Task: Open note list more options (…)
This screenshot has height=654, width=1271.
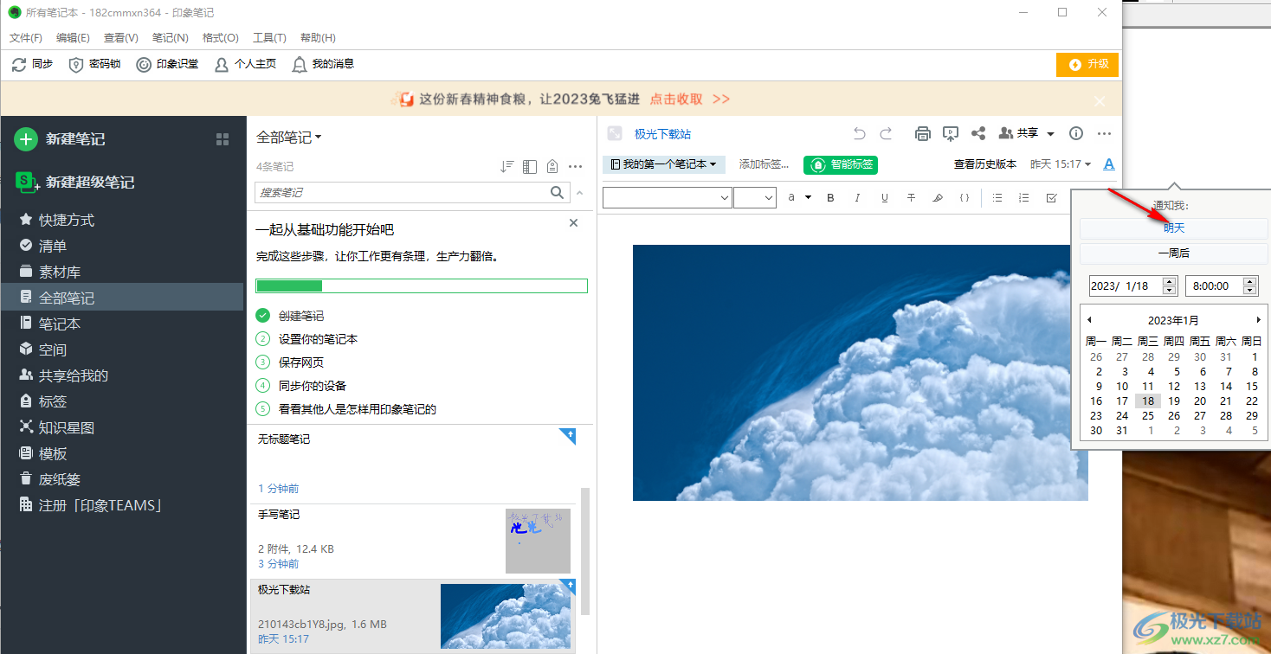Action: tap(575, 166)
